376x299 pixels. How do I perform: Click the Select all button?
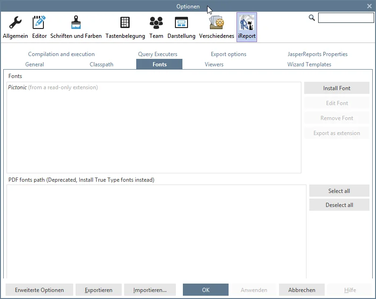tap(339, 191)
